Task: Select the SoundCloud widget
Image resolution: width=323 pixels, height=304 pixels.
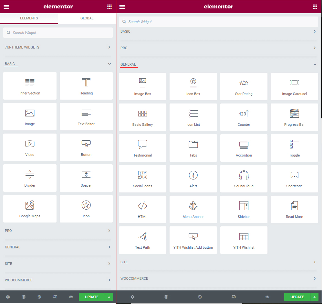Action: pos(244,179)
